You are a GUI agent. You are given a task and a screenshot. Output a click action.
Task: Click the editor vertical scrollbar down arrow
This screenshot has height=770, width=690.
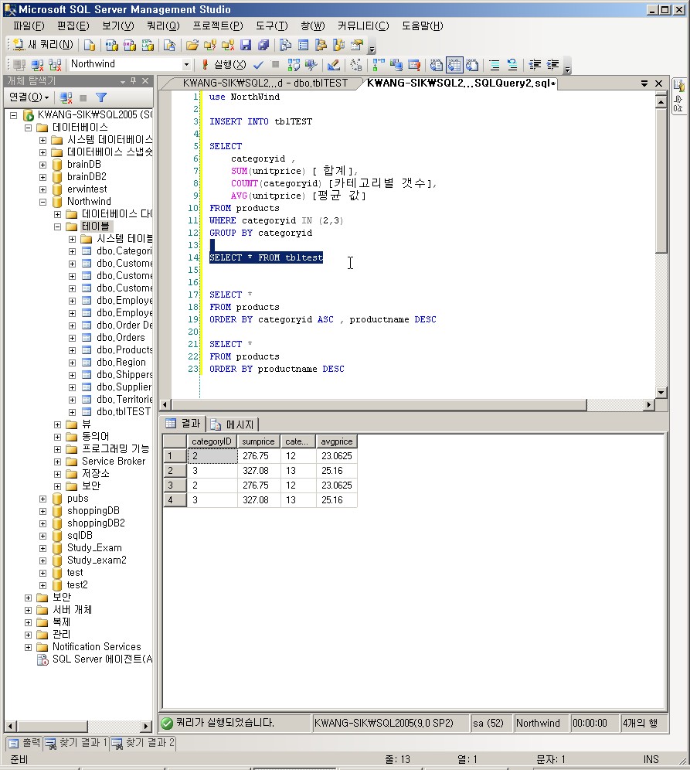pyautogui.click(x=661, y=393)
